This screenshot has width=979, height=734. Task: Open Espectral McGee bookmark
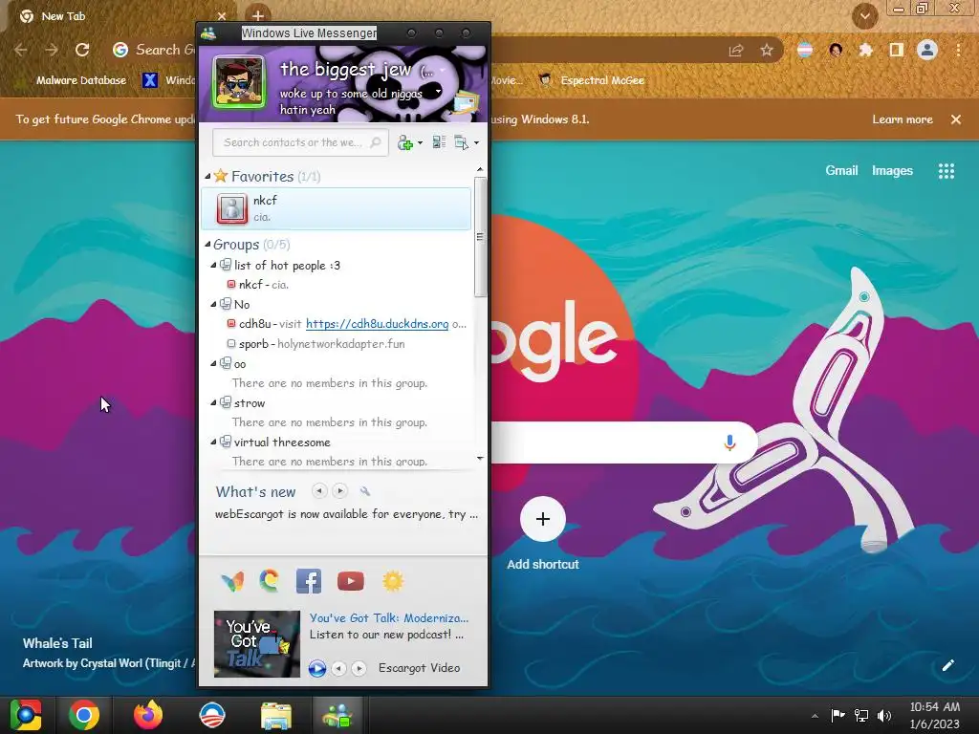[591, 80]
